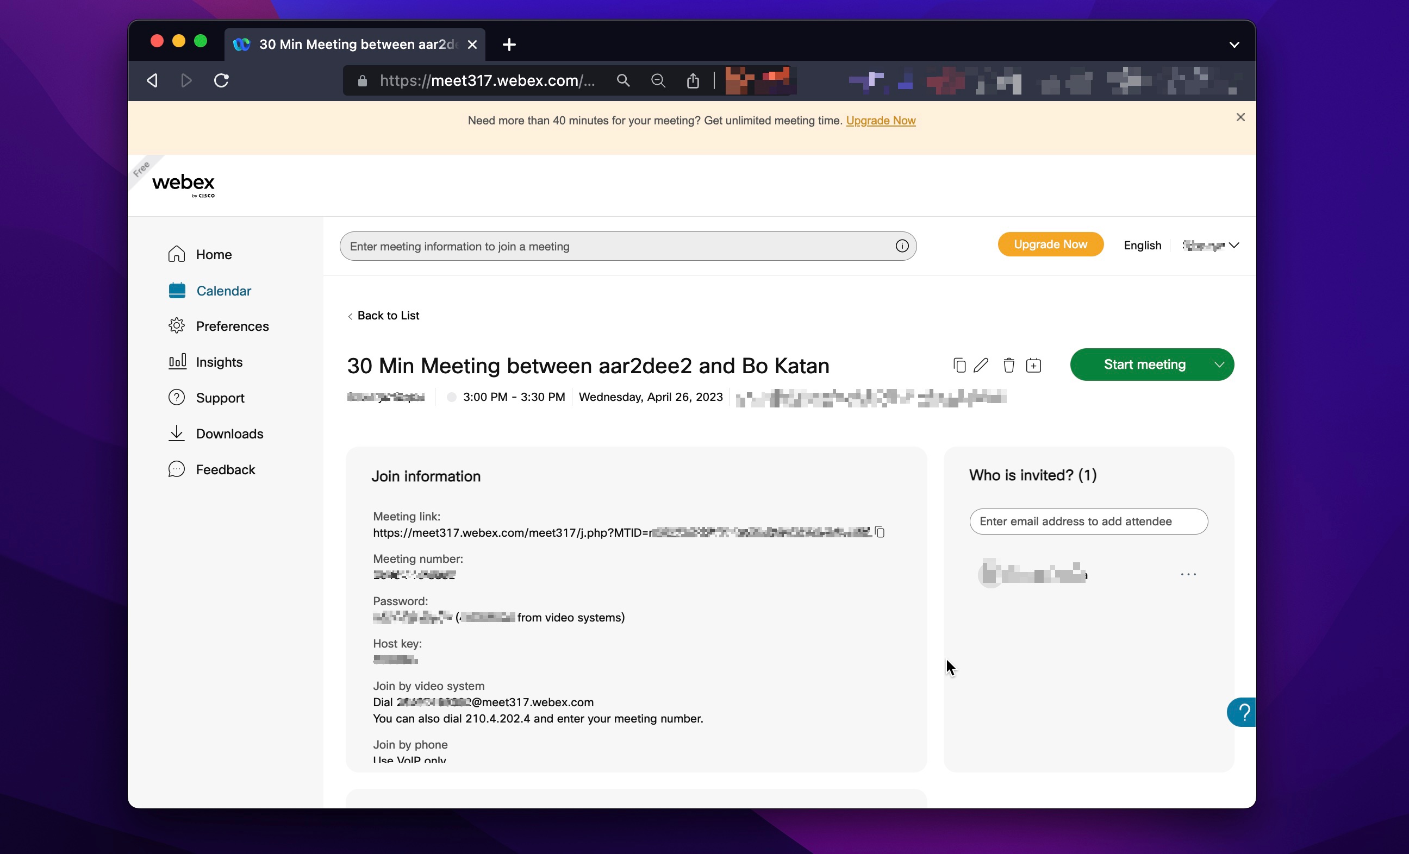Click the Enter email address attendee field
This screenshot has height=854, width=1409.
1089,521
